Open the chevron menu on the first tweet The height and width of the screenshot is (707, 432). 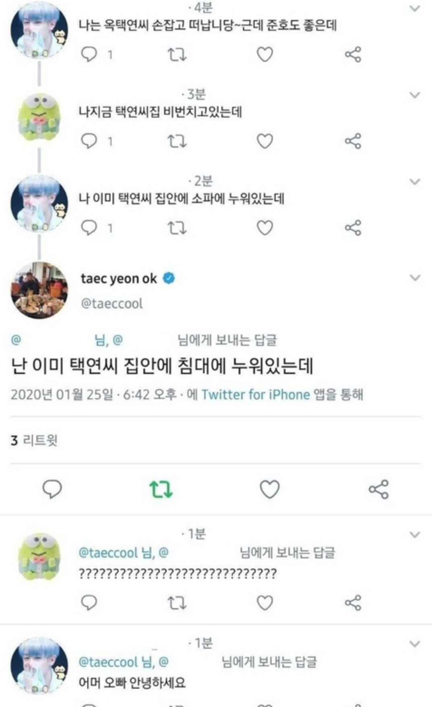[414, 7]
